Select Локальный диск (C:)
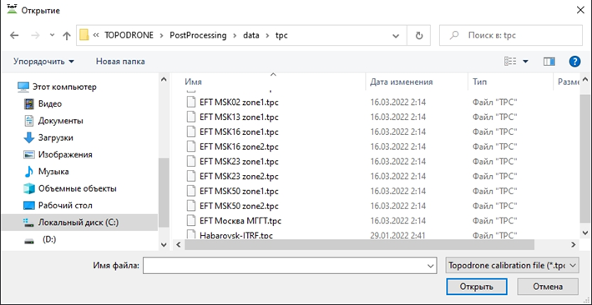 click(79, 222)
